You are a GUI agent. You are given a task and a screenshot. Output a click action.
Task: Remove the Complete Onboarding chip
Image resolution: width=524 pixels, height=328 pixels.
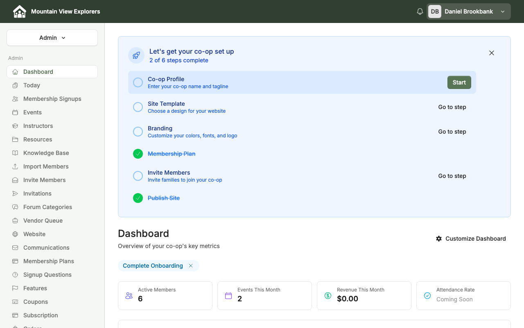pos(191,266)
